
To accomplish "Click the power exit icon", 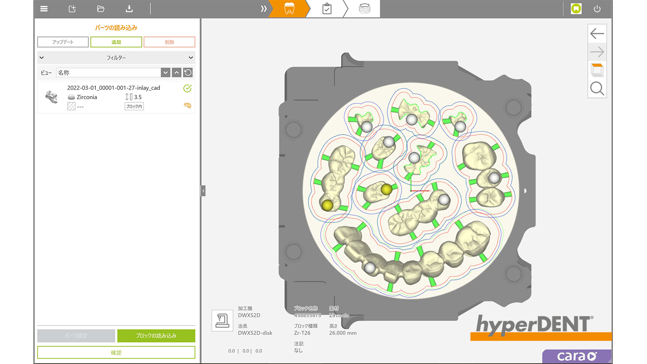I will tap(597, 9).
